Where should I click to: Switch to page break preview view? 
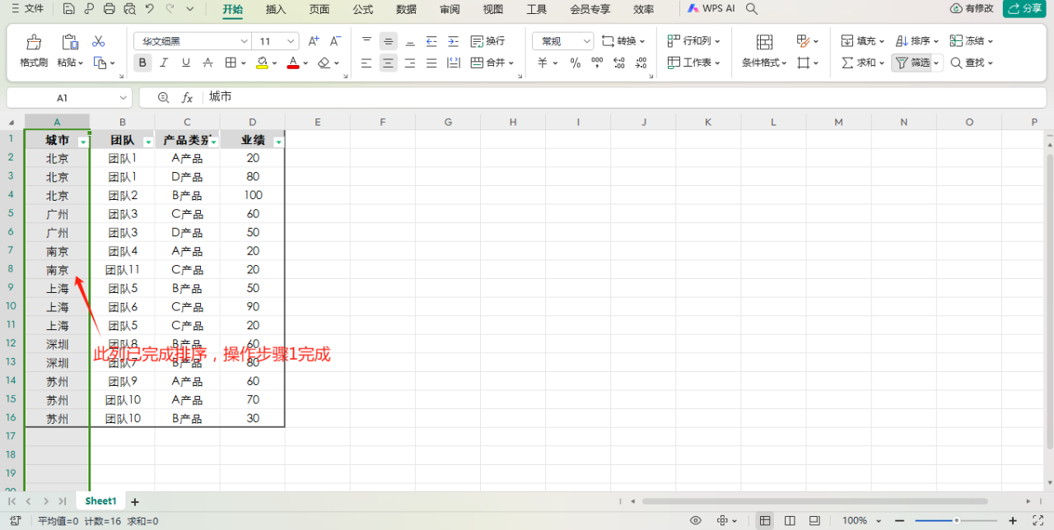pyautogui.click(x=814, y=520)
